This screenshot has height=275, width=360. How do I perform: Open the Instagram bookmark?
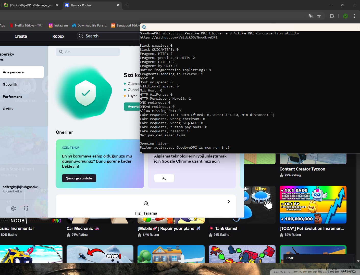(x=58, y=25)
